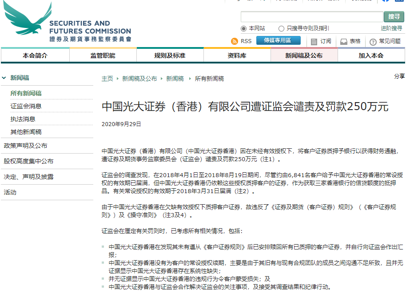Click the 常见问题 link
The height and width of the screenshot is (293, 406).
click(x=390, y=41)
